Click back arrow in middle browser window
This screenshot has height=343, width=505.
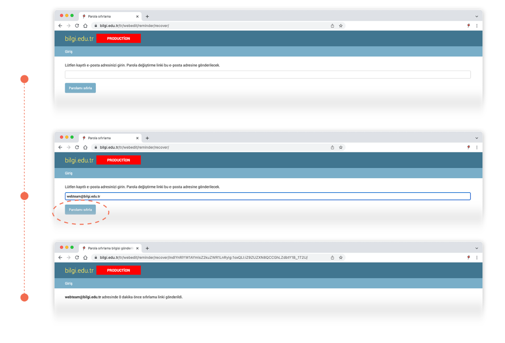pos(60,147)
